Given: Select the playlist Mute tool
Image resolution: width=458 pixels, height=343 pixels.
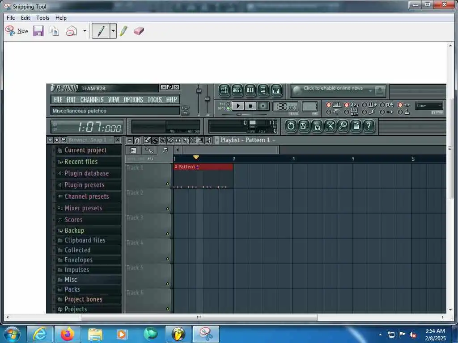Looking at the screenshot, I should pos(170,140).
